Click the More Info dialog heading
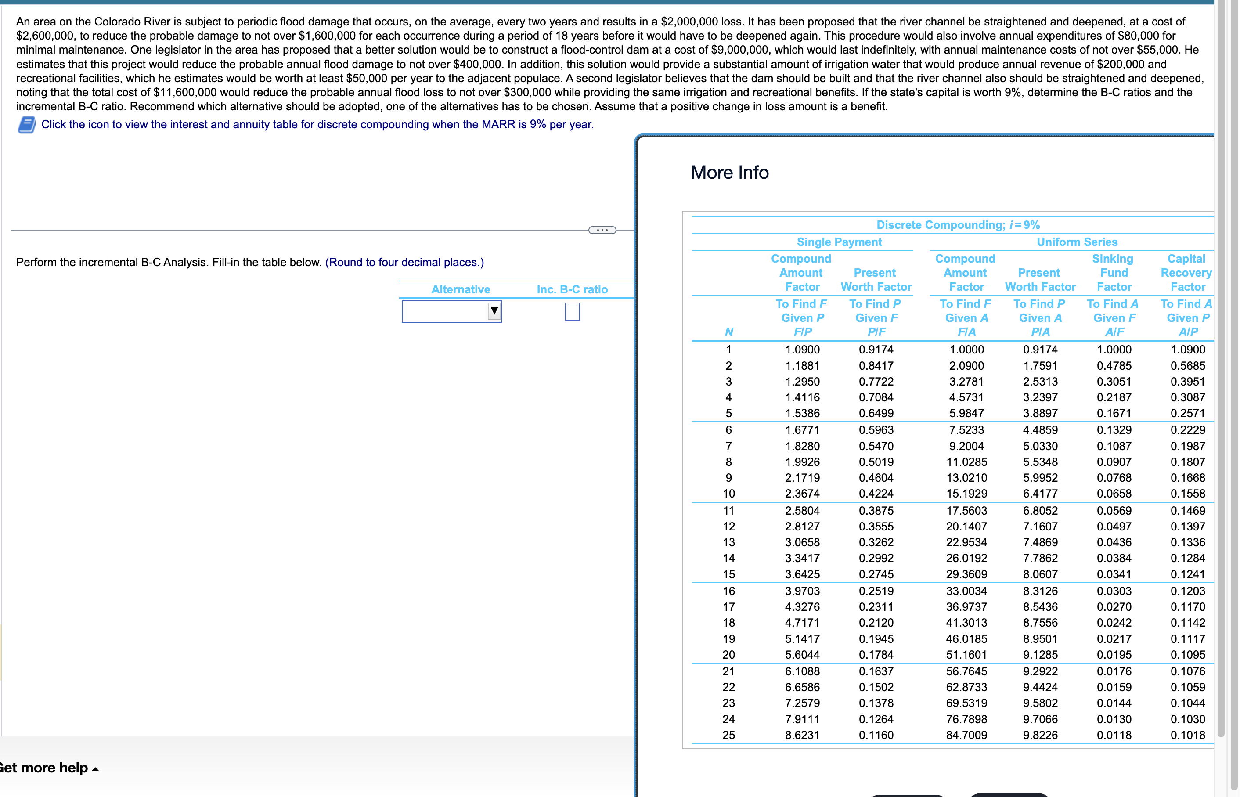The width and height of the screenshot is (1240, 797). tap(729, 172)
